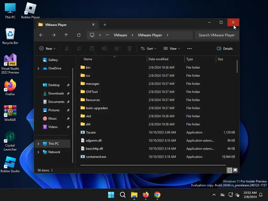The width and height of the screenshot is (268, 201).
Task: Open the 7za.exe application file
Action: point(91,132)
